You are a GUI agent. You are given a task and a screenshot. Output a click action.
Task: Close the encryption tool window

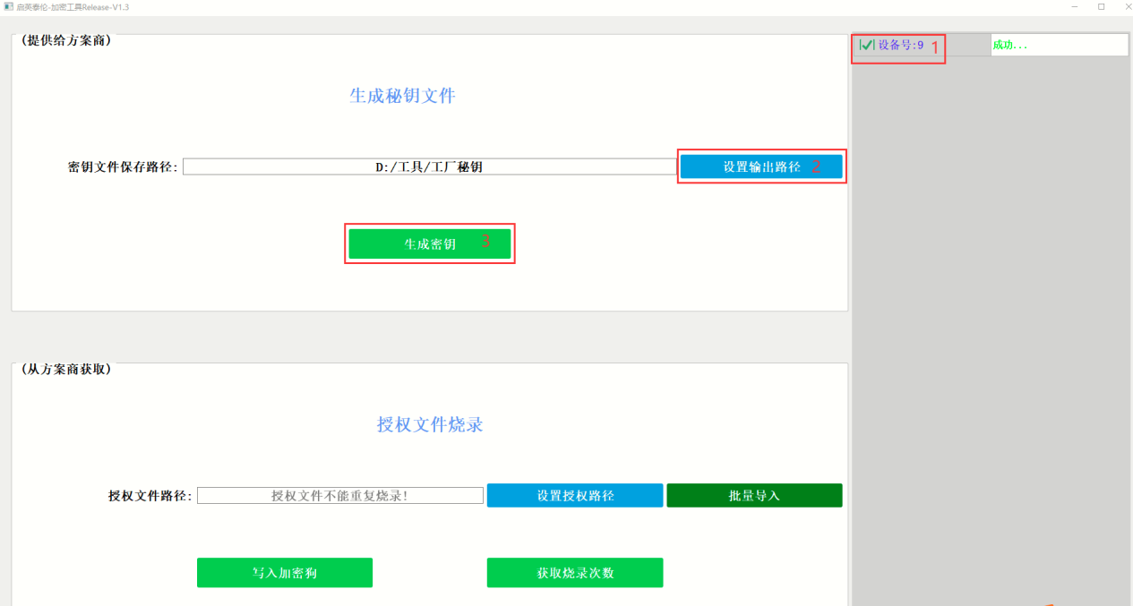point(1126,6)
